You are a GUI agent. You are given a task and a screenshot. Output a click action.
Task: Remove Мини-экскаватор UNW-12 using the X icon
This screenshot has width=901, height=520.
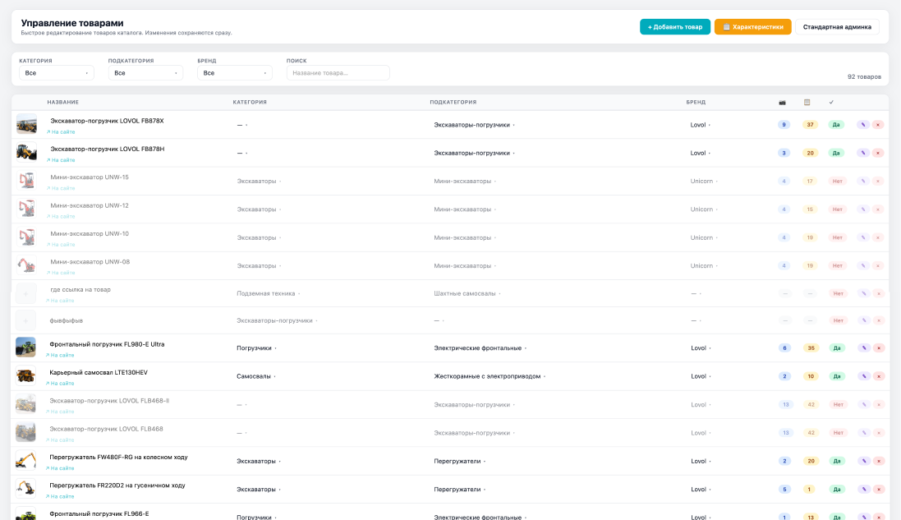[x=878, y=209]
